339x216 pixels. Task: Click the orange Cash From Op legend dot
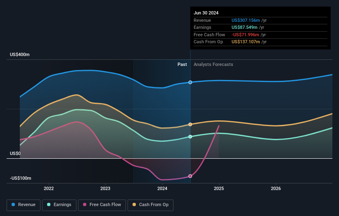point(134,204)
